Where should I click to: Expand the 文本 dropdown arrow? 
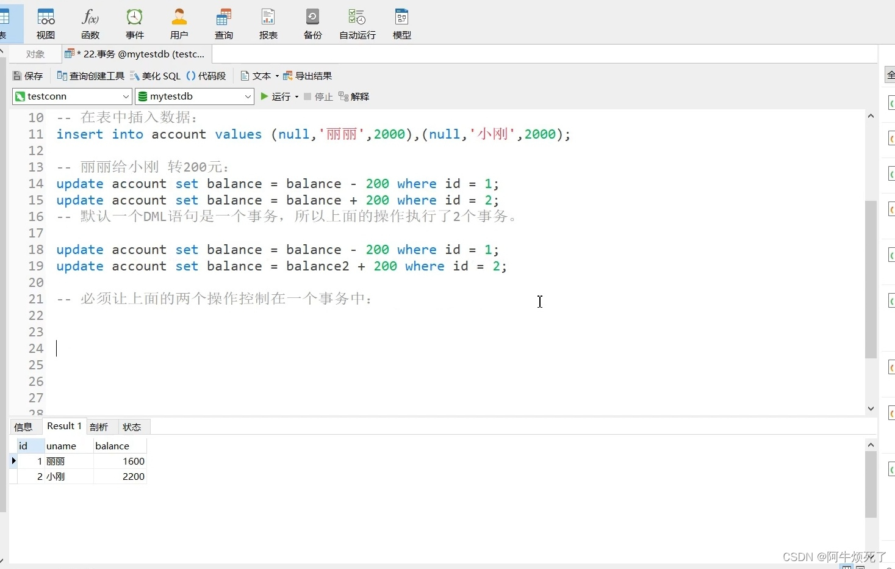pos(277,76)
